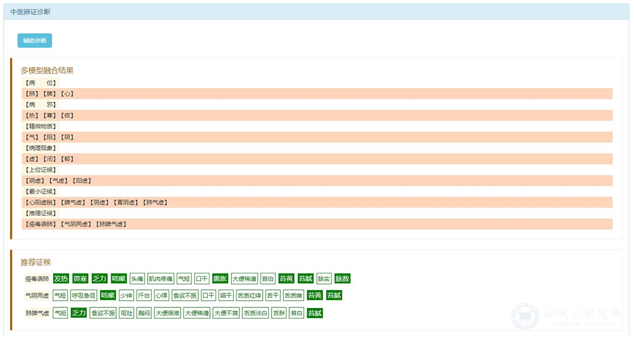Viewport: 634px width, 339px height.
Task: Select 气短 in the 肺脾气虚 row
Action: click(60, 313)
